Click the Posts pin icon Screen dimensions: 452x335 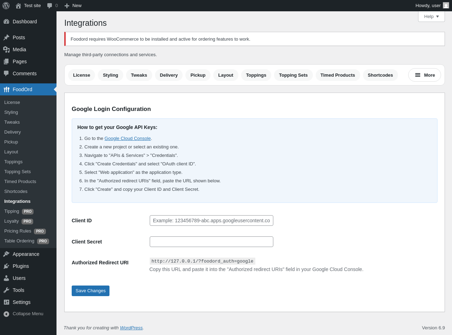point(6,37)
